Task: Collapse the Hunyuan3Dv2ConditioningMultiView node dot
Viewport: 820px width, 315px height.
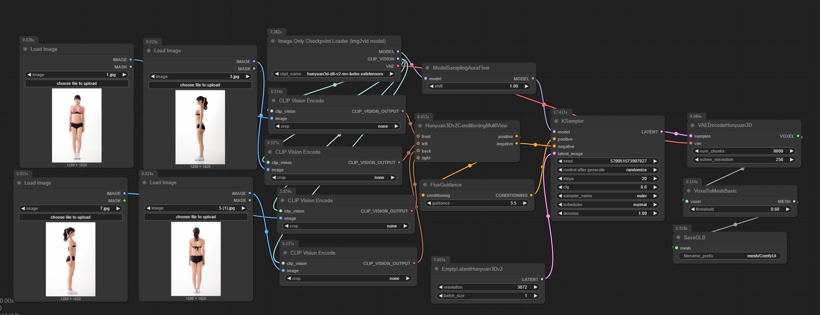Action: 420,126
